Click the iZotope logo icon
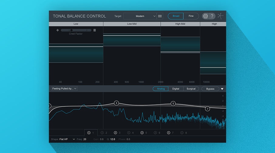This screenshot has width=275, height=153. (221, 16)
